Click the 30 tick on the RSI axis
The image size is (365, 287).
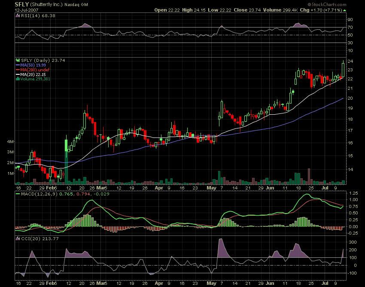(350, 43)
